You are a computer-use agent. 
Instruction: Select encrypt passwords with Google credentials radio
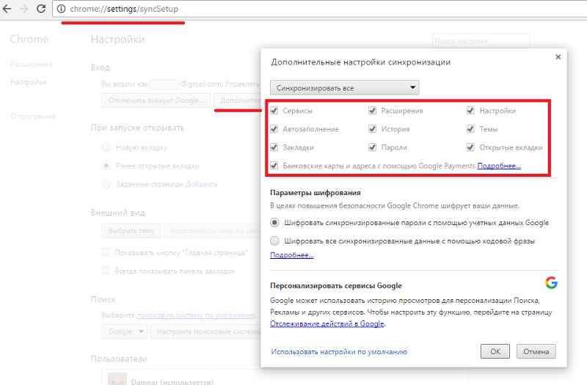(x=274, y=223)
